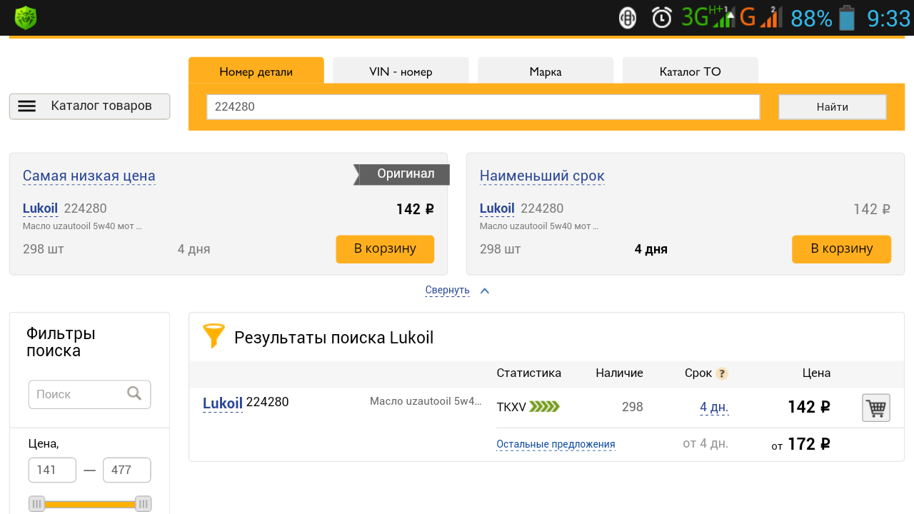This screenshot has width=914, height=514.
Task: Click the part number search field
Action: tap(483, 107)
